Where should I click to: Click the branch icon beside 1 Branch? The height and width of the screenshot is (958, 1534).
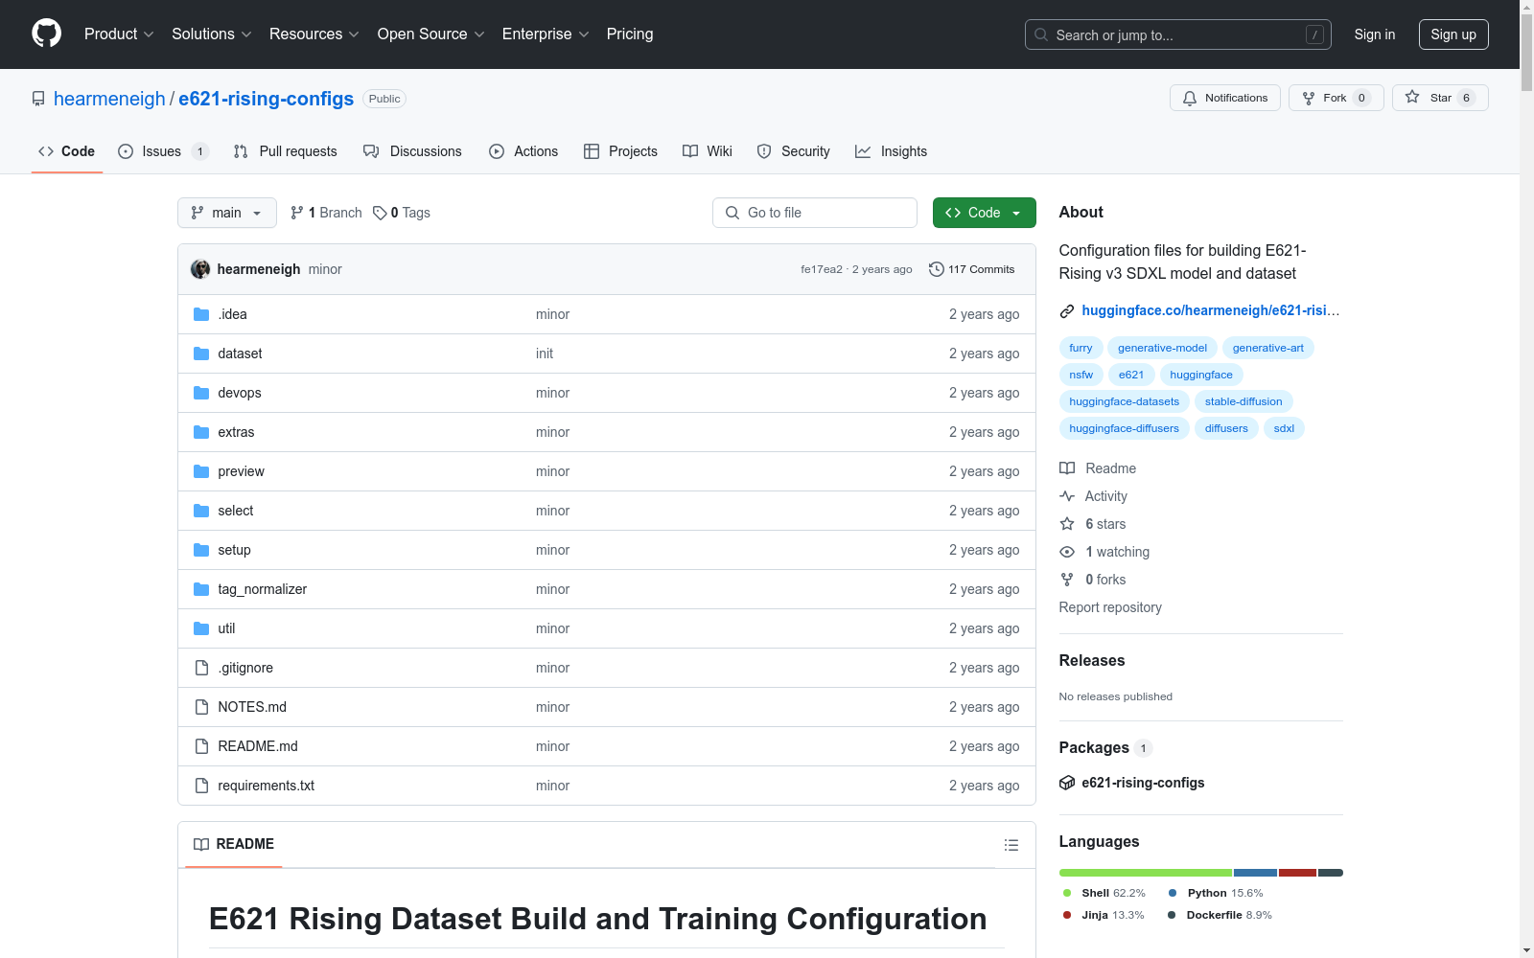[297, 213]
